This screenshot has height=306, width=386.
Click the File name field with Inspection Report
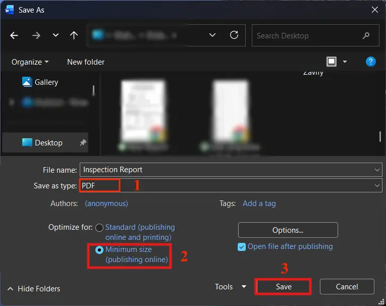(231, 170)
